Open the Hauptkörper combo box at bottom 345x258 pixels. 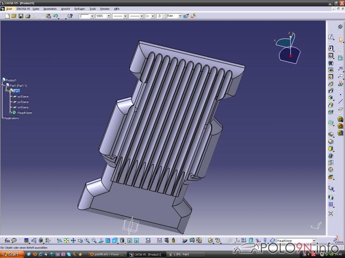pyautogui.click(x=314, y=240)
